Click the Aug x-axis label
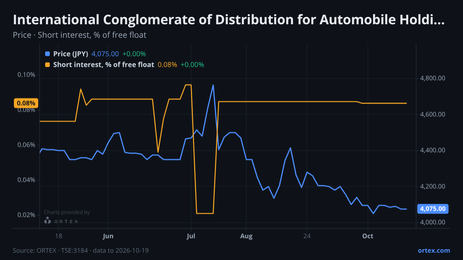 (x=246, y=236)
